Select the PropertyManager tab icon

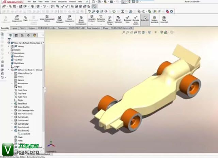tap(16, 35)
